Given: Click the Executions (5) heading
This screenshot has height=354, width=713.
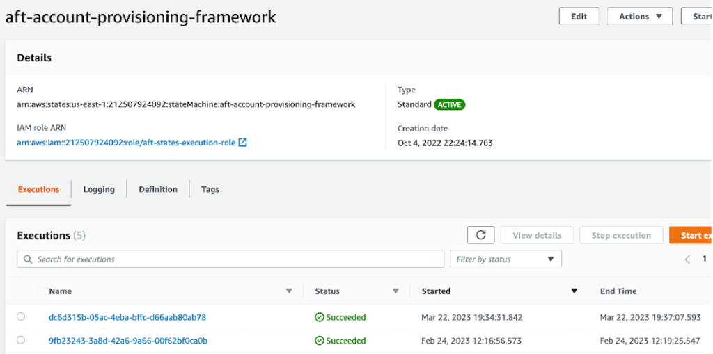Looking at the screenshot, I should pos(51,235).
